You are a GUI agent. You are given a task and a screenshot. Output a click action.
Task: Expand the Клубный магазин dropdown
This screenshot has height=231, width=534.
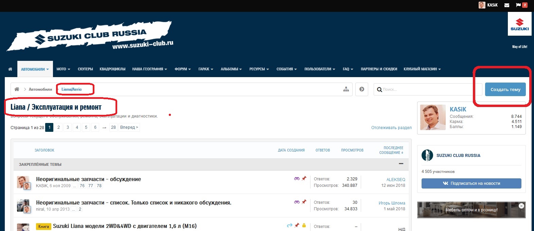click(422, 69)
